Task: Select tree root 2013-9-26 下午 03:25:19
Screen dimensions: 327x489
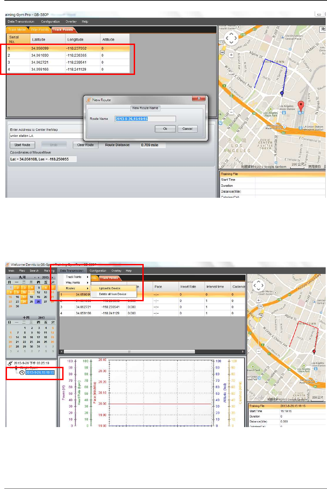Action: click(32, 363)
